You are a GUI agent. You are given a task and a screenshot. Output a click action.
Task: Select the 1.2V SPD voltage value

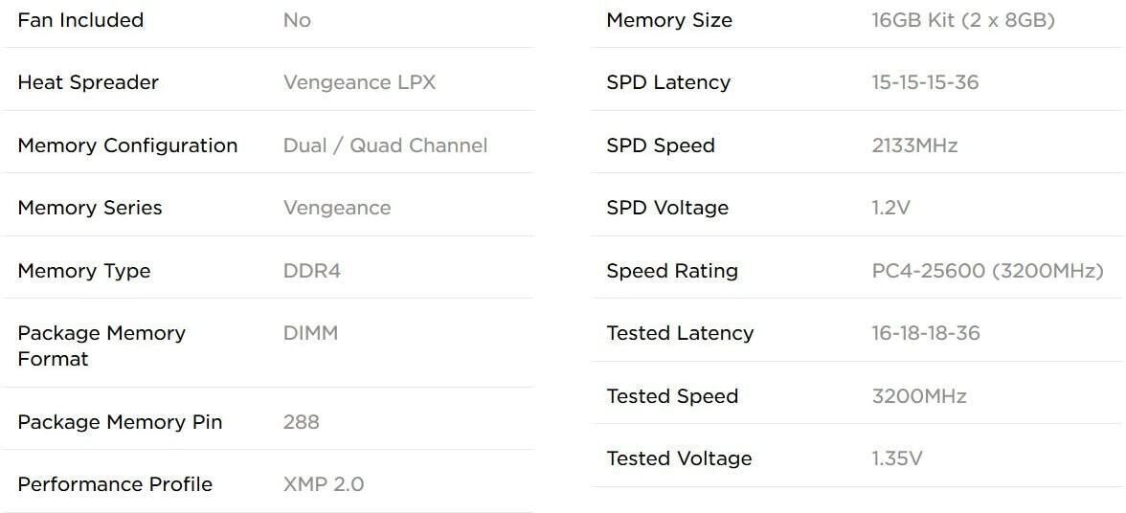pos(890,208)
